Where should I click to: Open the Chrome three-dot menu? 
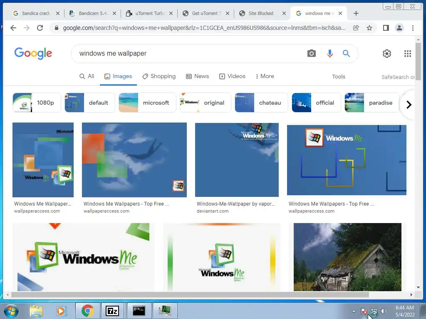[413, 28]
